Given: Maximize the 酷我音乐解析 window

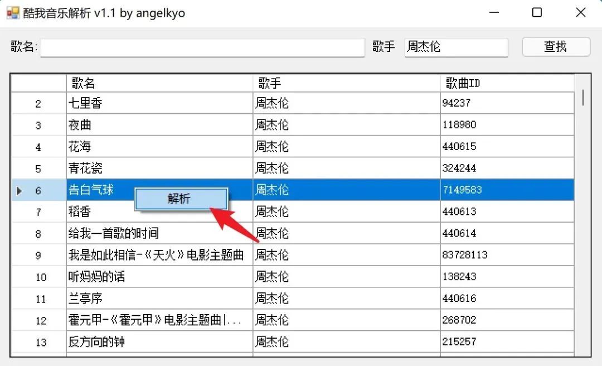Looking at the screenshot, I should coord(537,13).
